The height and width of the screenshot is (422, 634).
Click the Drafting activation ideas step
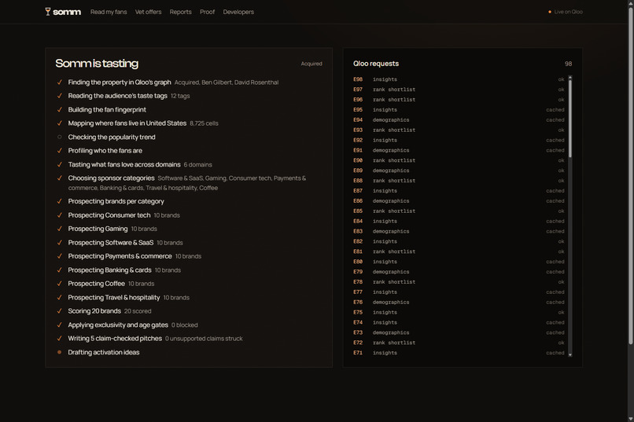(x=104, y=352)
